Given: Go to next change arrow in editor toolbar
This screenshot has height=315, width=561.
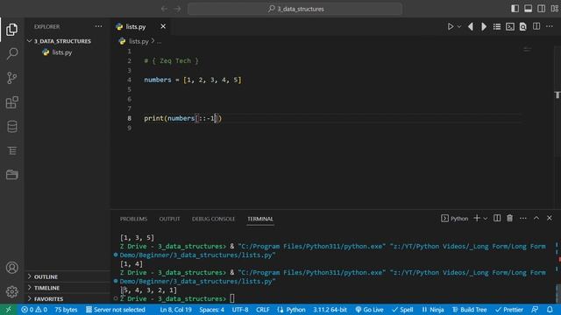Looking at the screenshot, I should pyautogui.click(x=484, y=27).
